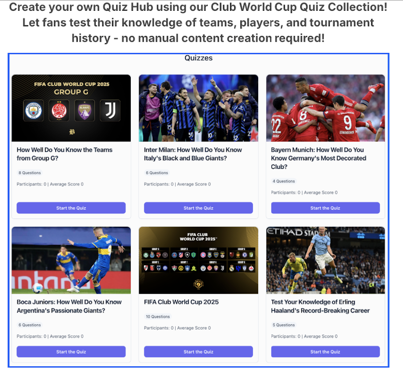Start the Group G teams quiz
The width and height of the screenshot is (403, 373).
pos(71,208)
